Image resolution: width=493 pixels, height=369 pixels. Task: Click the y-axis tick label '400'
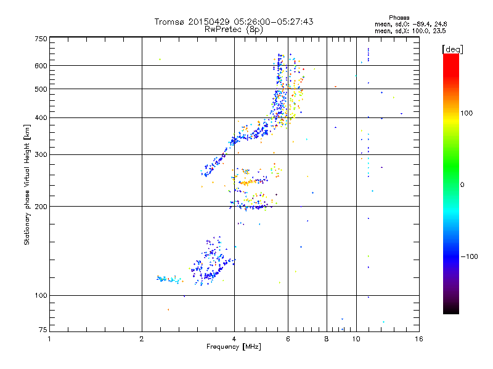coord(41,118)
